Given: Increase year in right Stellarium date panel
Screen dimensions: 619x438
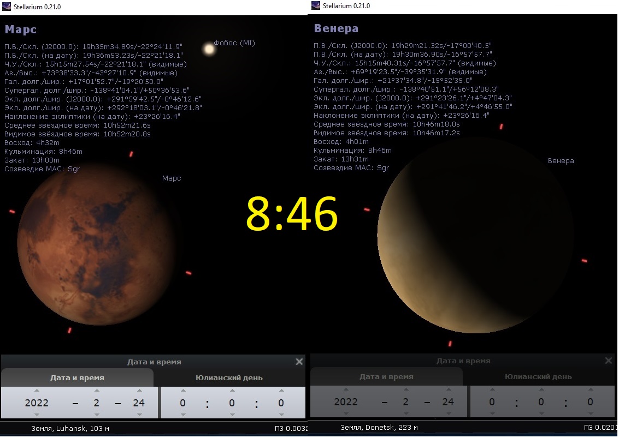Looking at the screenshot, I should 346,389.
